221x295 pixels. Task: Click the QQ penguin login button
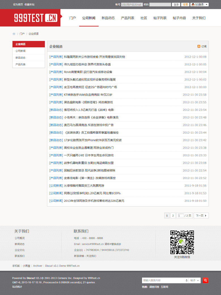pos(197,5)
